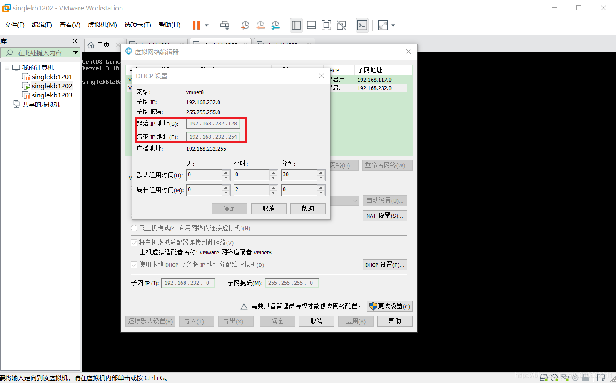The image size is (616, 383).
Task: Click the 结束 IP 地址 field
Action: [213, 137]
